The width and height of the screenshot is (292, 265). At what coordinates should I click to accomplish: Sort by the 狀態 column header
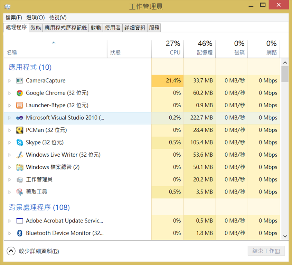[x=129, y=48]
